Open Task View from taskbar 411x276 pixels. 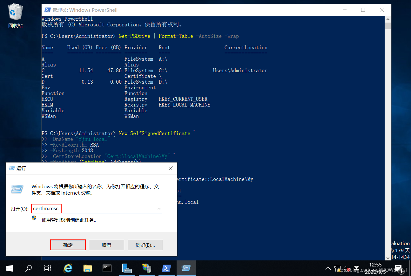point(48,268)
